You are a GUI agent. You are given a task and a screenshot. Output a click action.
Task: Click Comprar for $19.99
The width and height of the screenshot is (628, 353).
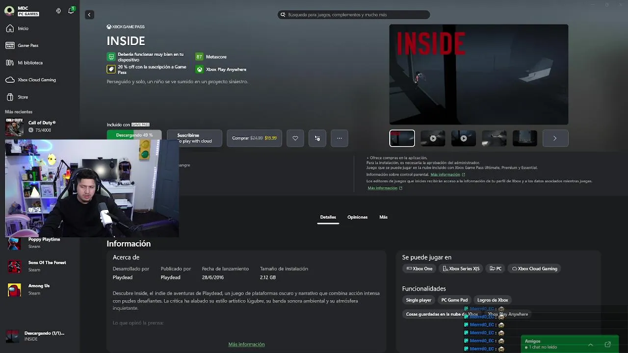(254, 138)
